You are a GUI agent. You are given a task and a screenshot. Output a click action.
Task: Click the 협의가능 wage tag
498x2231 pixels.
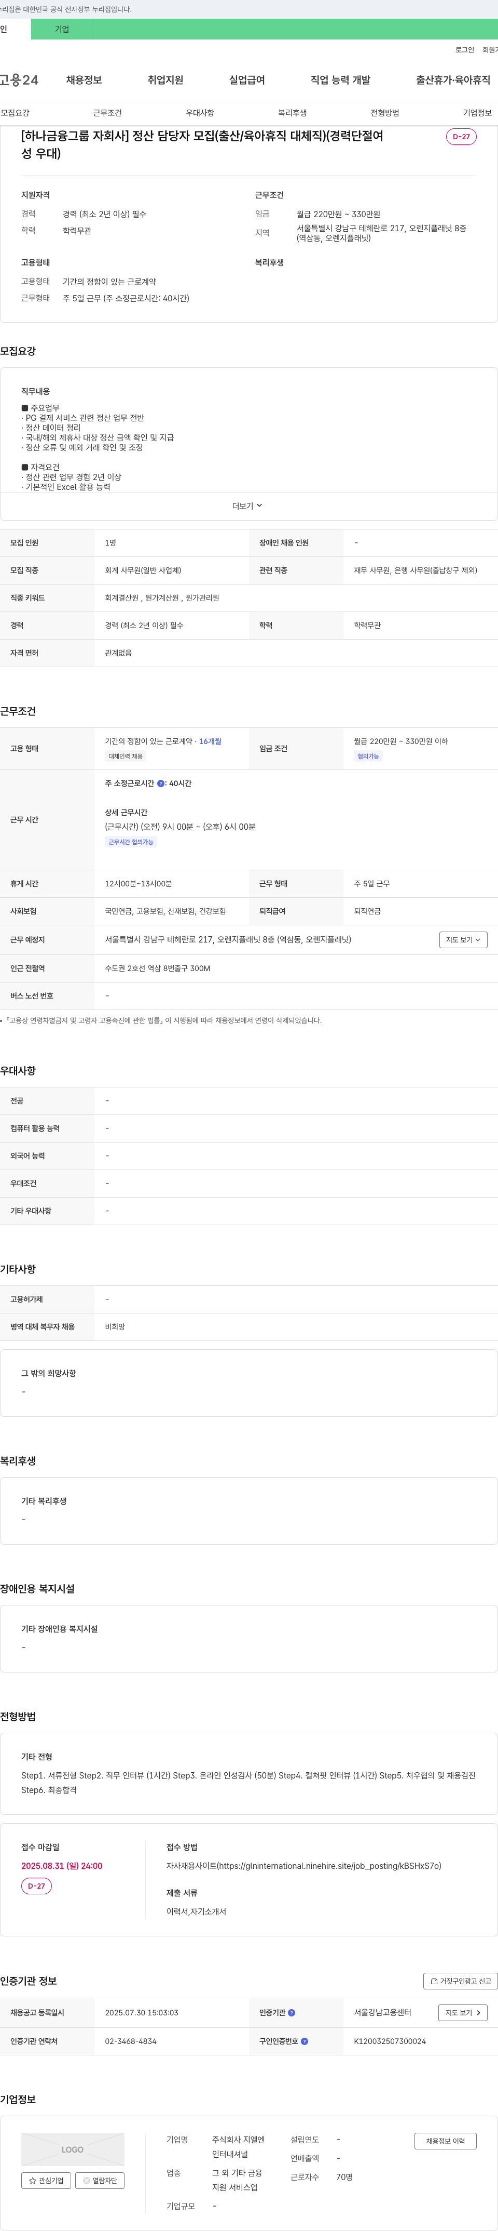368,756
